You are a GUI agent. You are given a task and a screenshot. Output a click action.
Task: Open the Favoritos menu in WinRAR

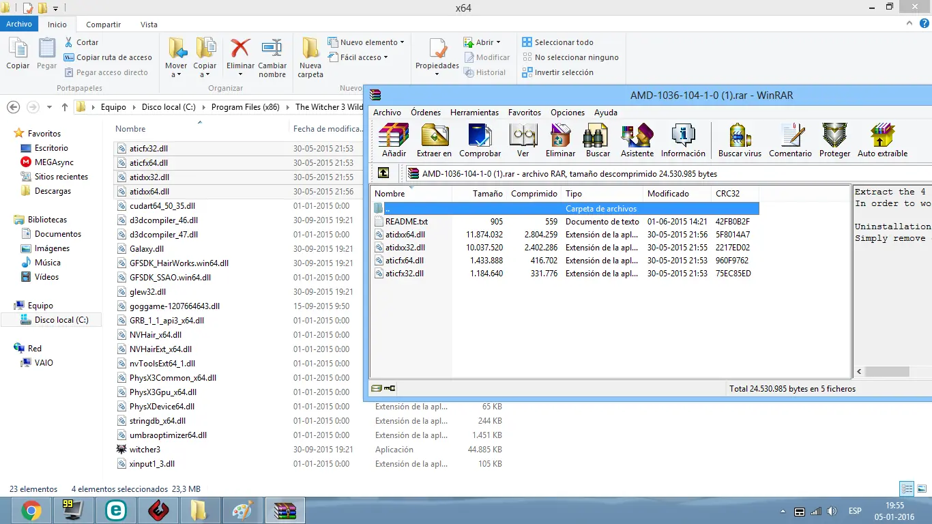tap(525, 113)
